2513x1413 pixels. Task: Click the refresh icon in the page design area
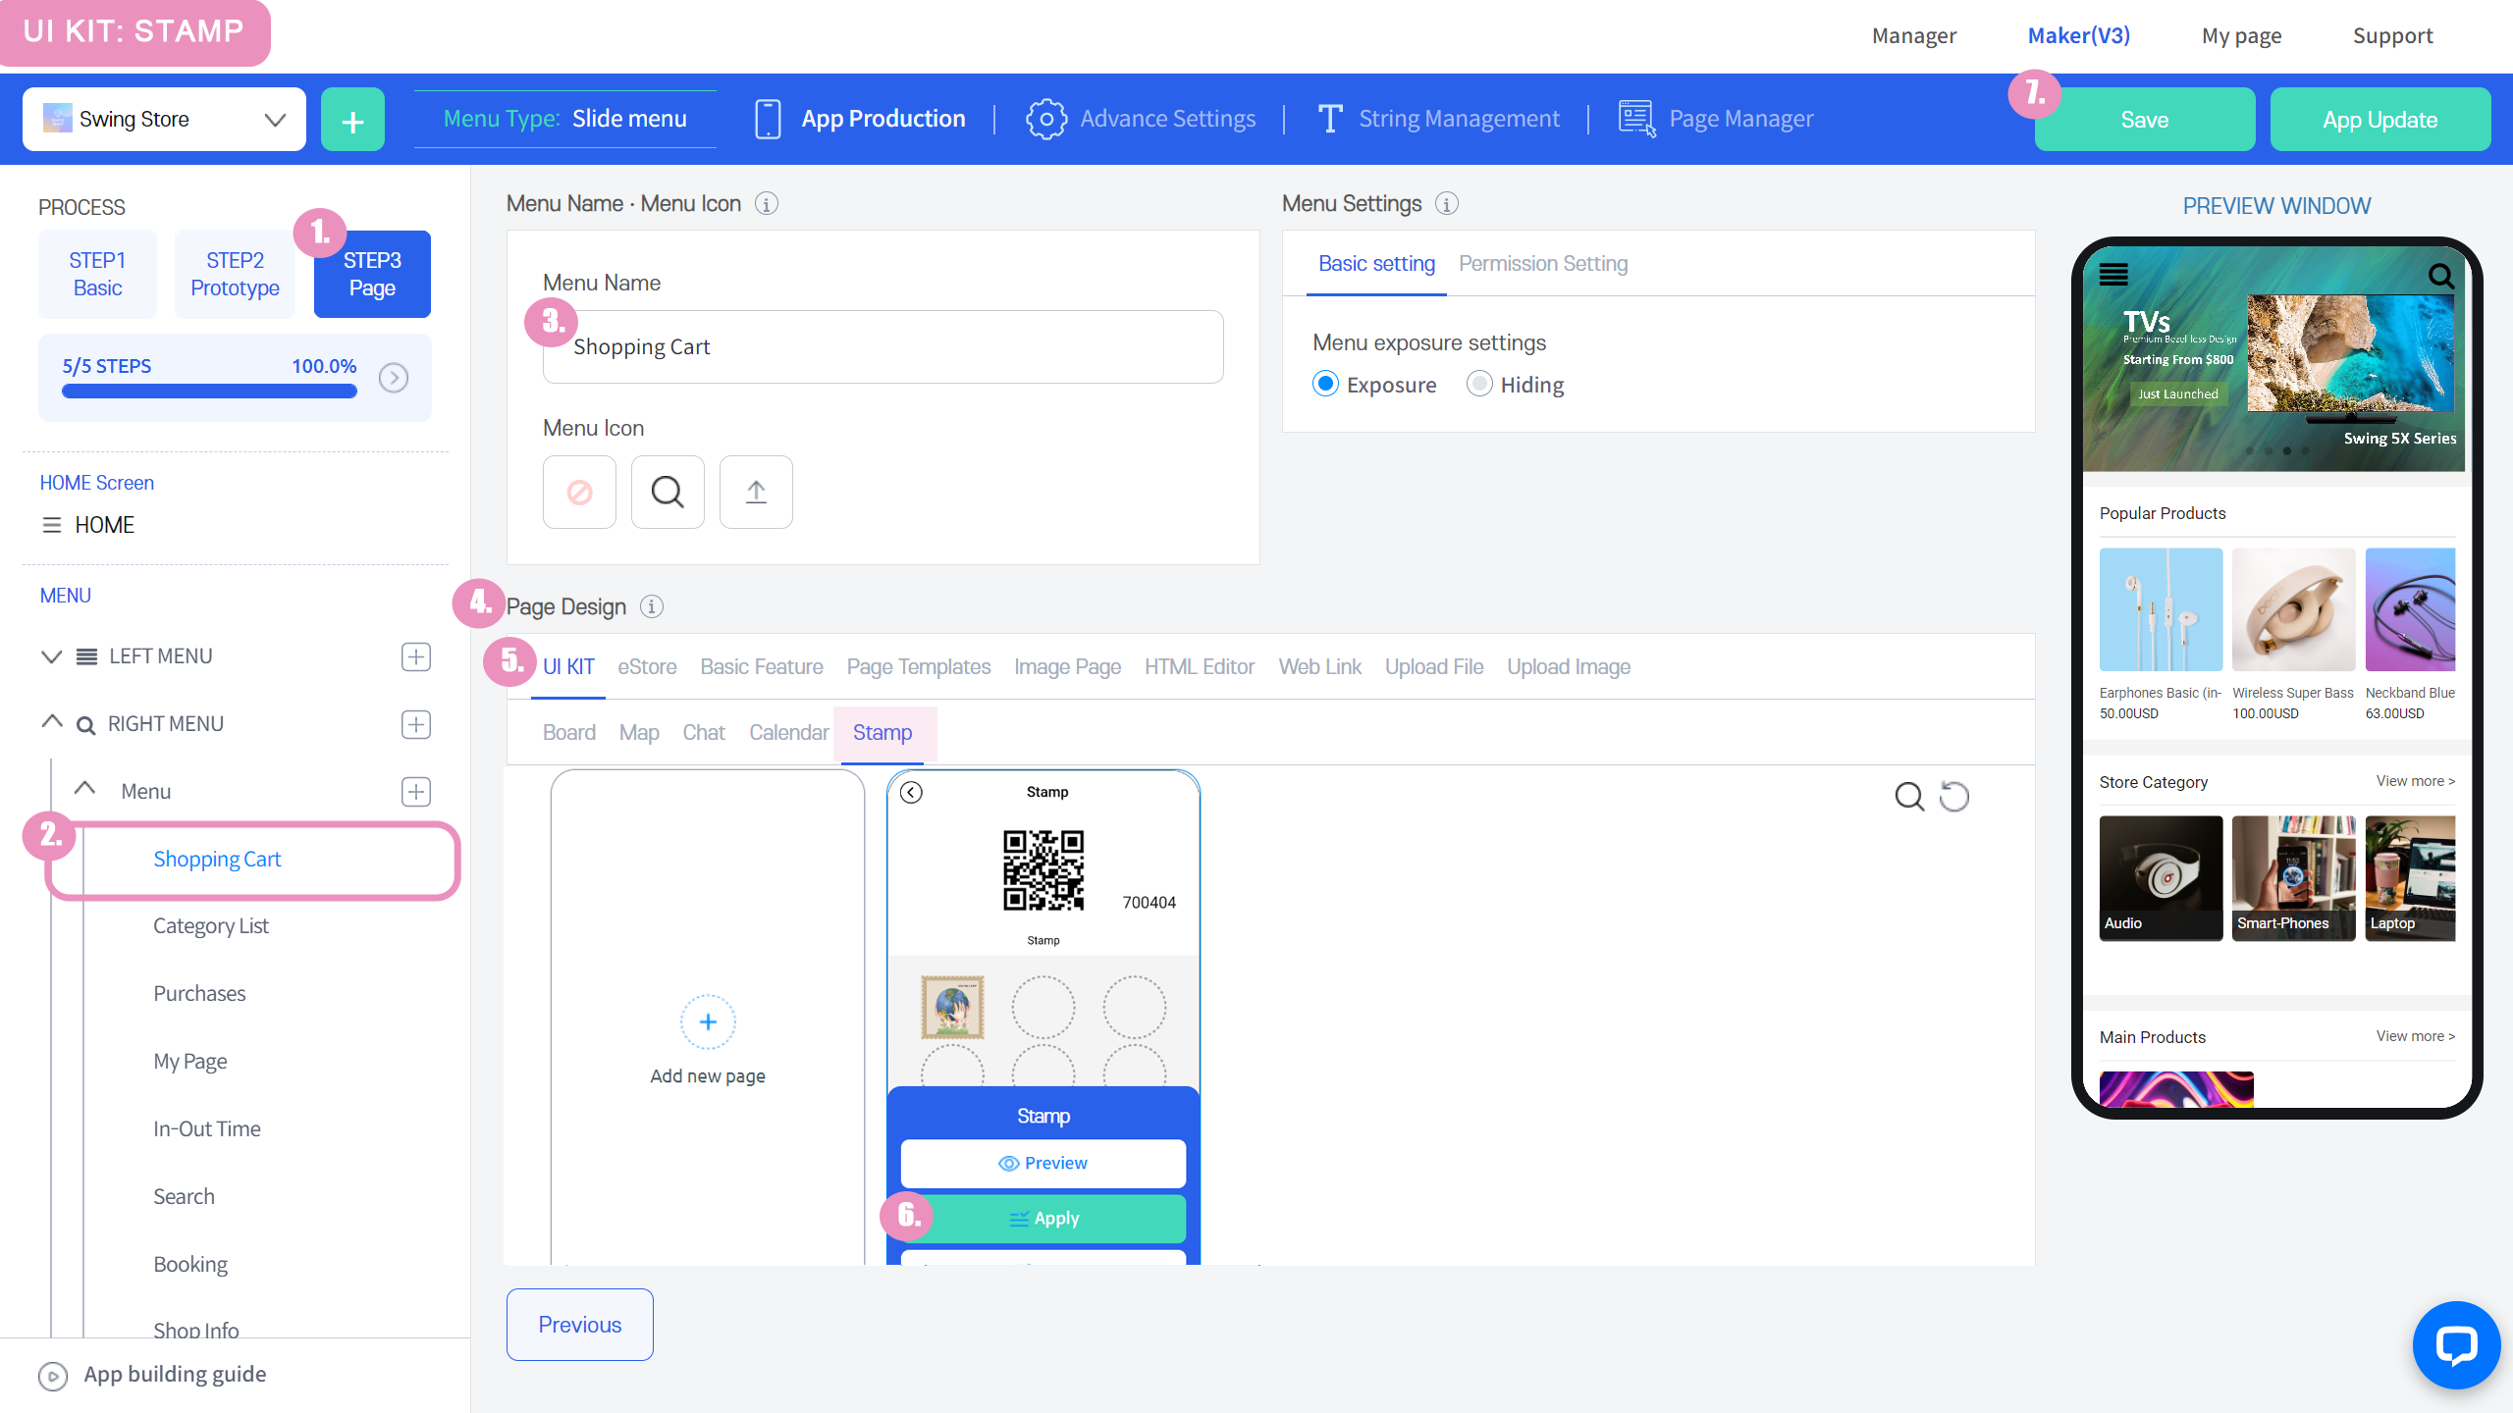[x=1954, y=796]
